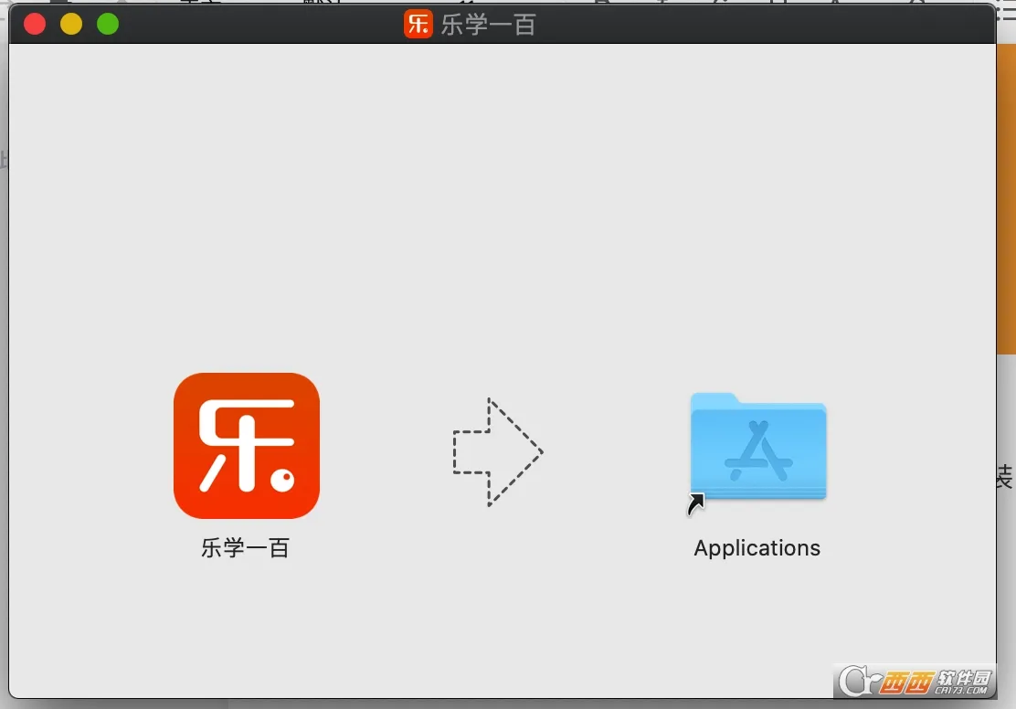Click the empty area below the Applications label

click(x=757, y=621)
